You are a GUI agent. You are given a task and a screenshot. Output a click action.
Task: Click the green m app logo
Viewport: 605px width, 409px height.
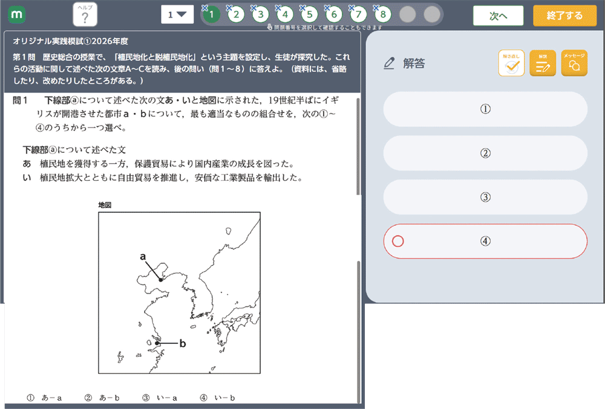click(16, 15)
